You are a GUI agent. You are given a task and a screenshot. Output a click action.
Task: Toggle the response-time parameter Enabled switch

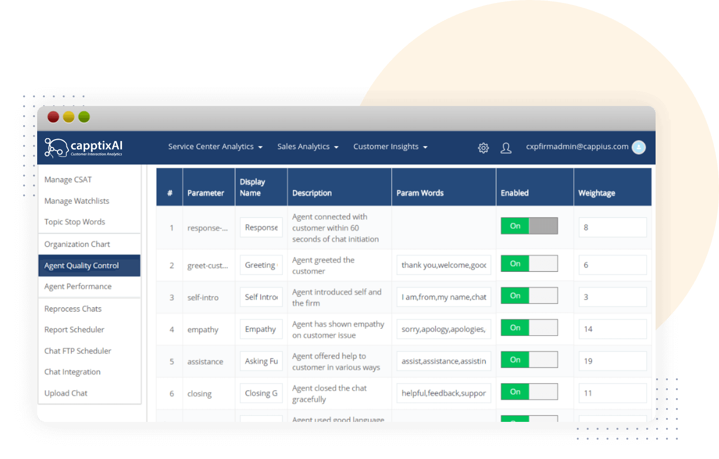(529, 226)
